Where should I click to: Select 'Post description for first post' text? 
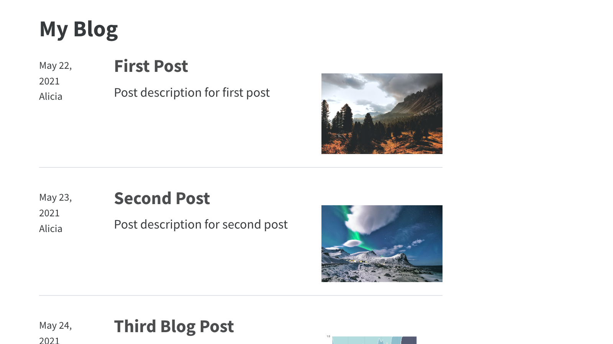[x=192, y=92]
